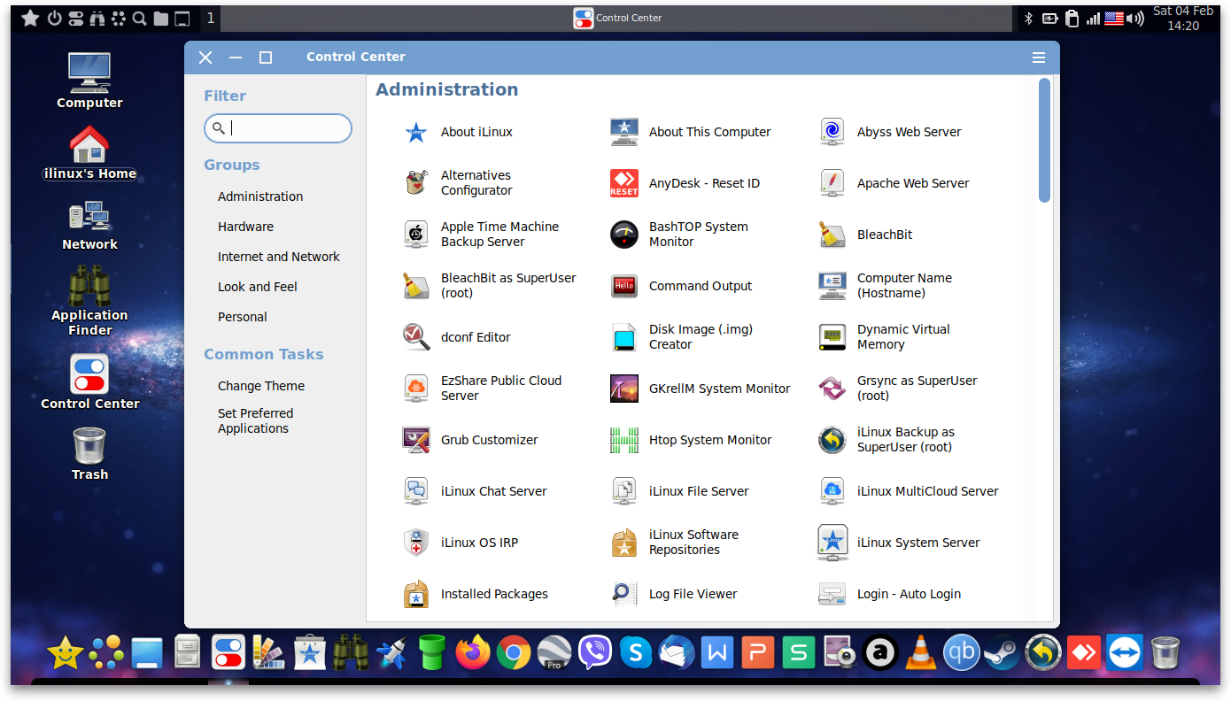Click the clock showing Sat 04 Feb
The width and height of the screenshot is (1231, 701).
pyautogui.click(x=1183, y=19)
